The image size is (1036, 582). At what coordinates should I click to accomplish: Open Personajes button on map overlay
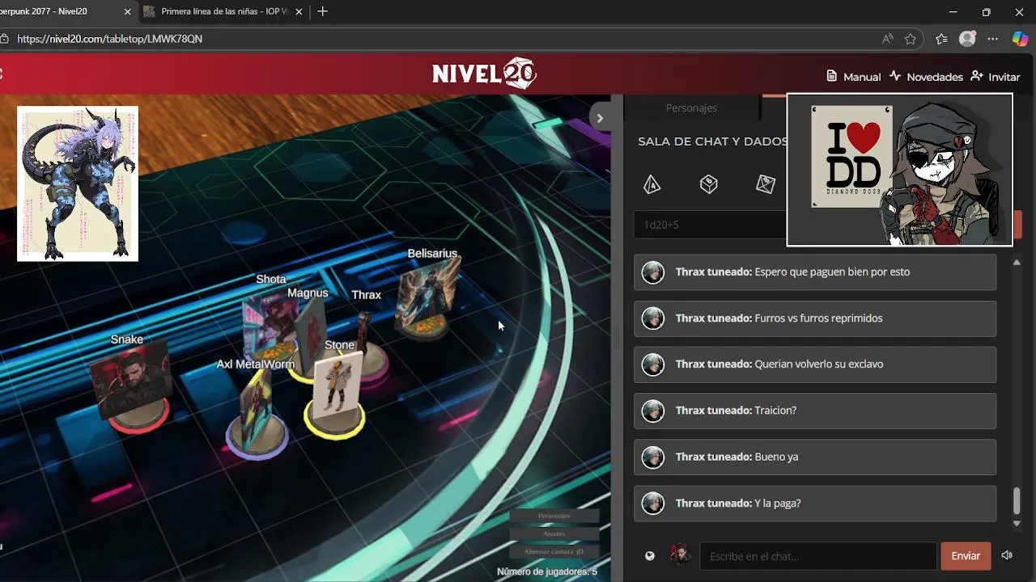pos(554,516)
